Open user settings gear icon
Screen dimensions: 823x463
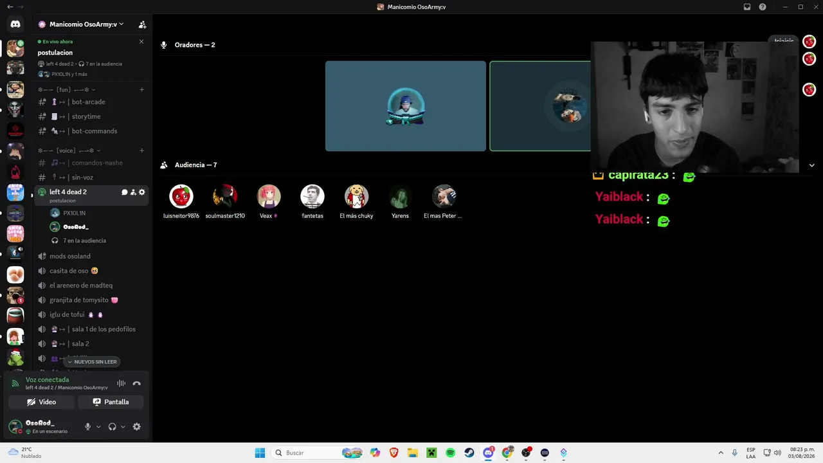pos(136,426)
